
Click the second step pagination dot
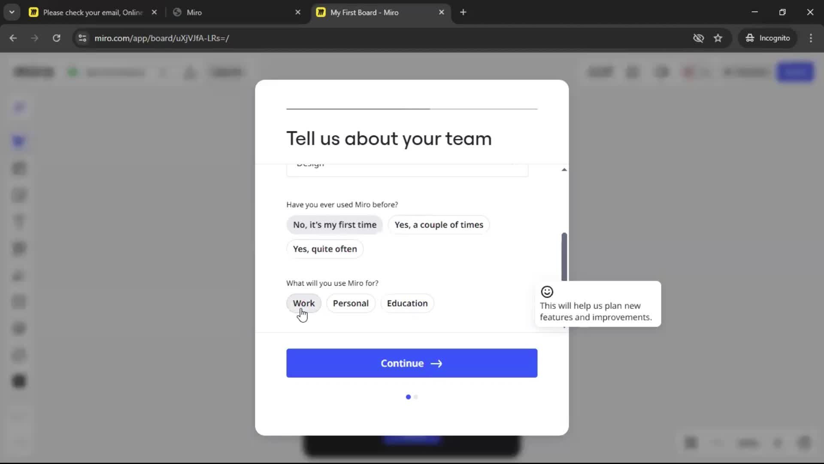415,397
